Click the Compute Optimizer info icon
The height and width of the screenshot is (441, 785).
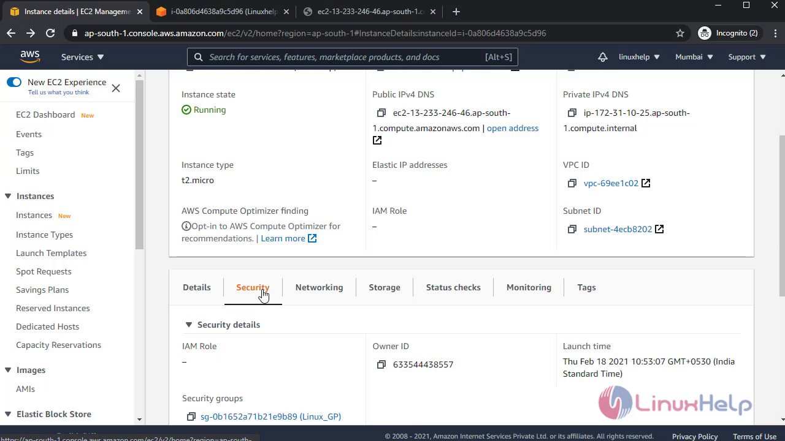pyautogui.click(x=186, y=226)
